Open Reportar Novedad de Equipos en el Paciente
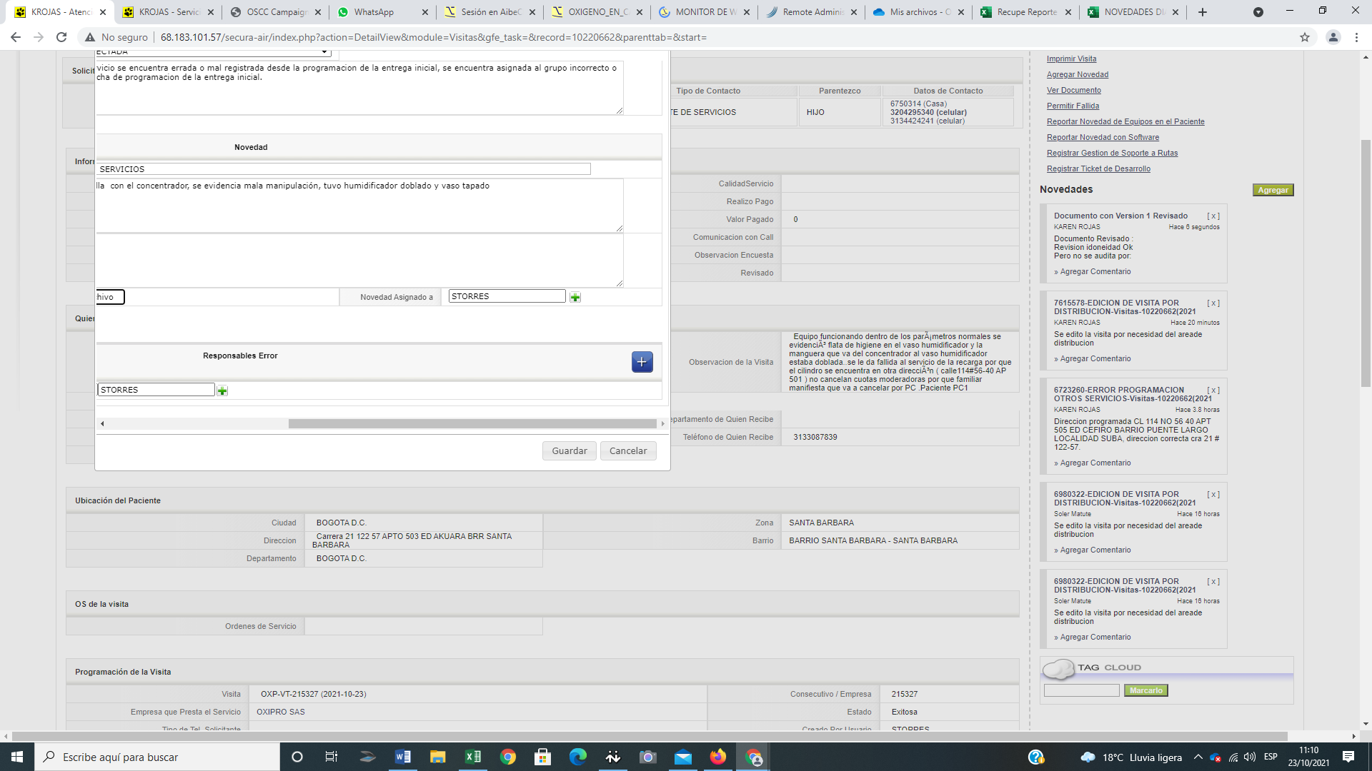Screen dimensions: 1372x771 (x=1125, y=121)
